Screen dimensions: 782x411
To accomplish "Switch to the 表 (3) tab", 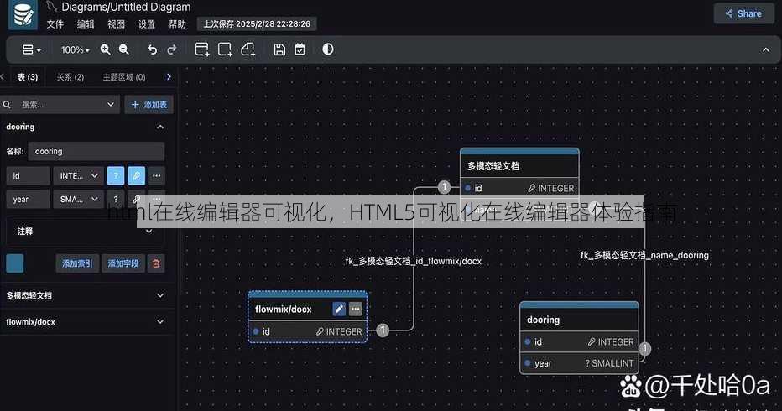I will click(28, 77).
